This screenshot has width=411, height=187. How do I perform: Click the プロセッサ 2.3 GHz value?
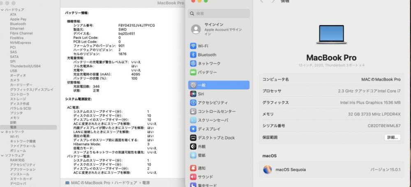click(369, 91)
